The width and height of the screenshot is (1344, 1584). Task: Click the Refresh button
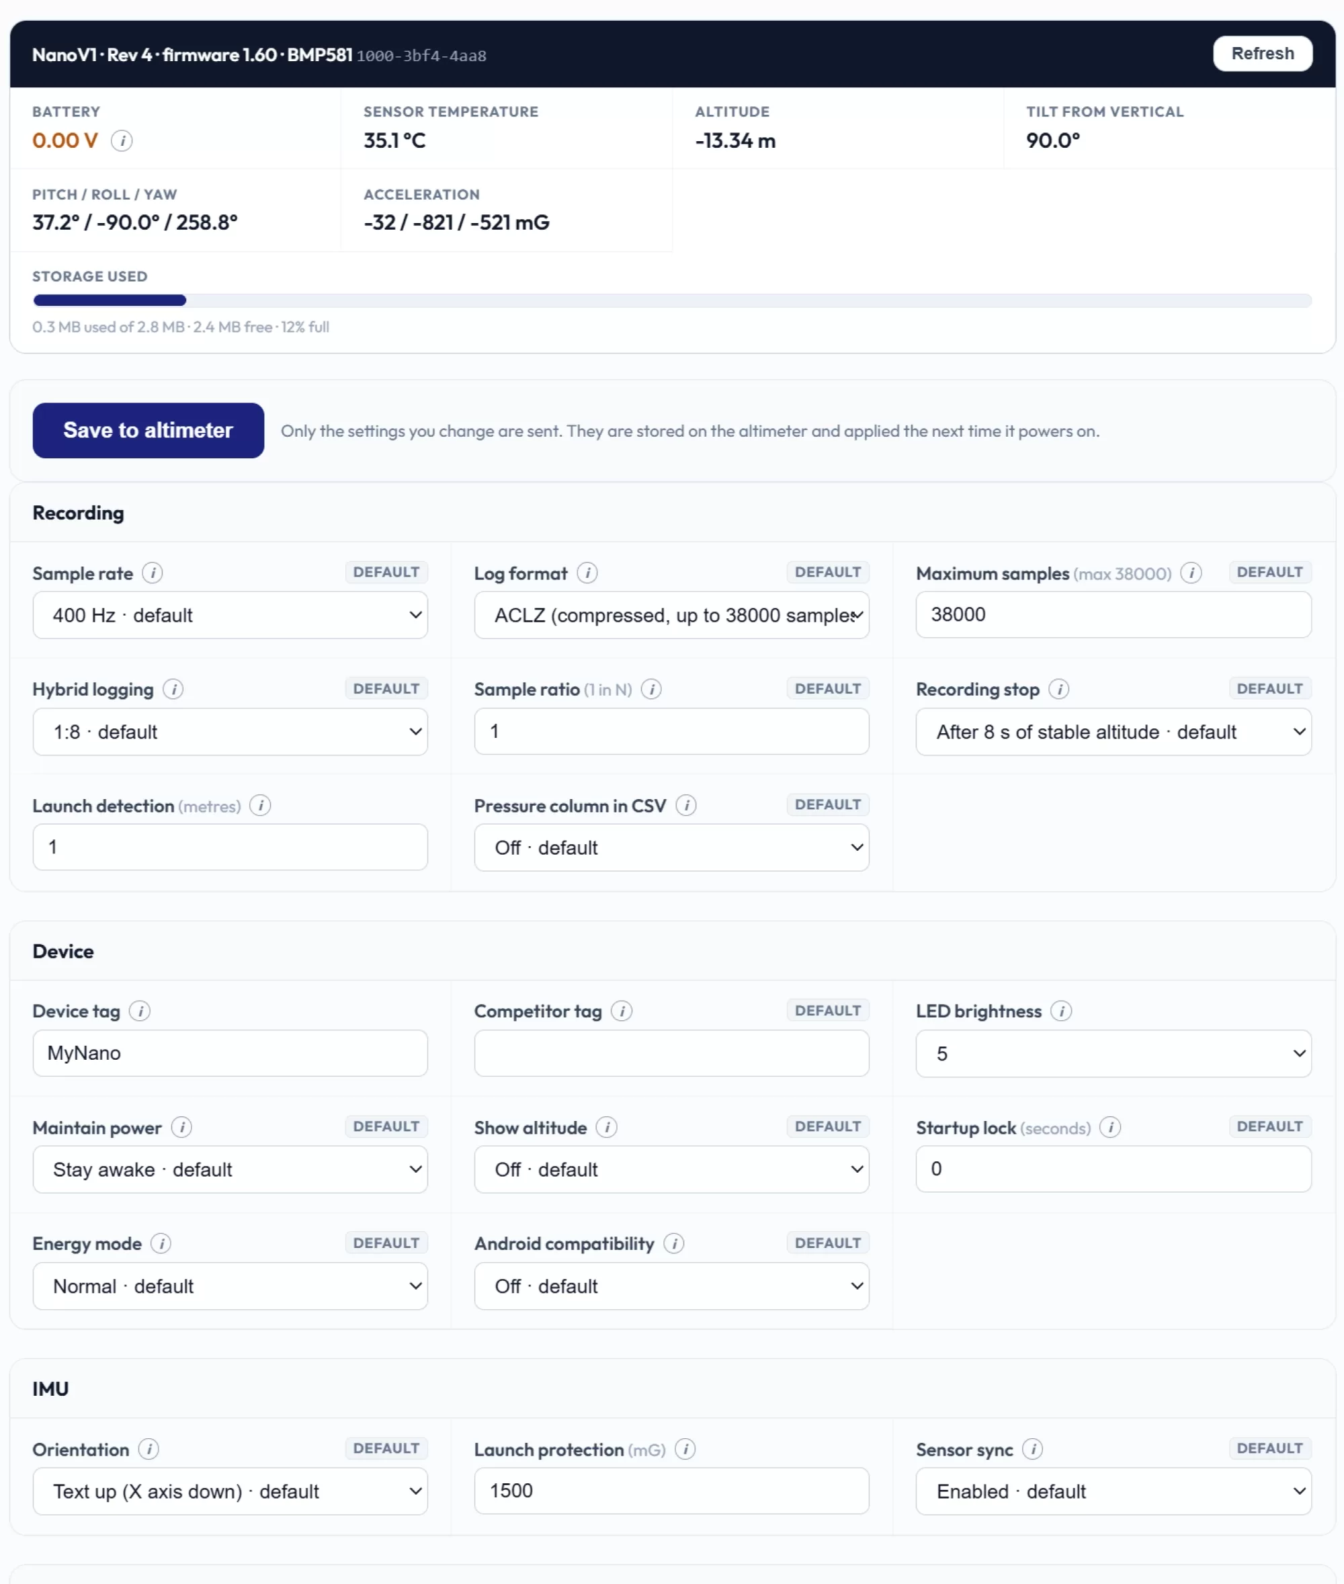tap(1263, 53)
